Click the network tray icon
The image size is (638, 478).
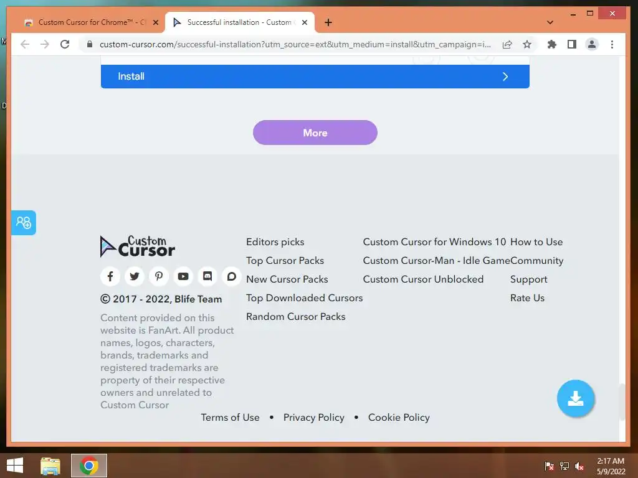tap(564, 466)
